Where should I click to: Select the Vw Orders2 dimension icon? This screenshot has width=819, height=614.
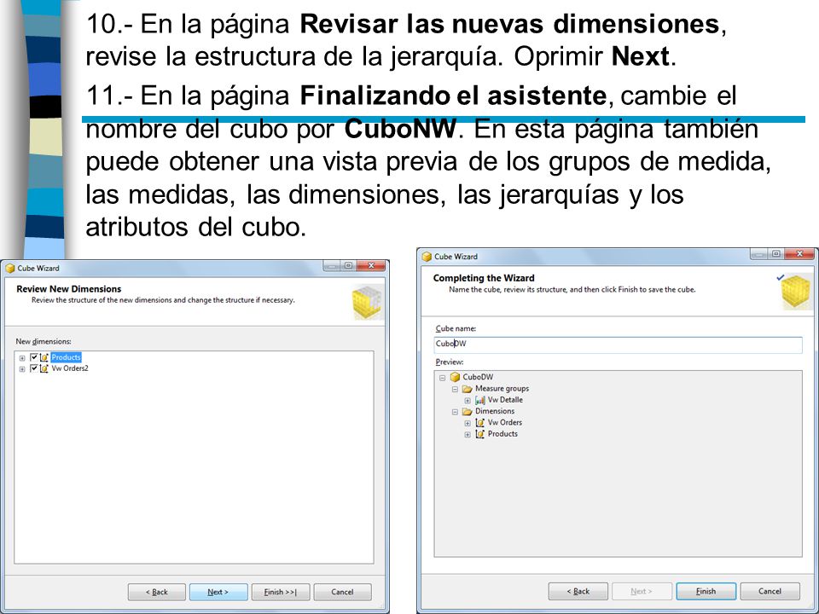[44, 368]
